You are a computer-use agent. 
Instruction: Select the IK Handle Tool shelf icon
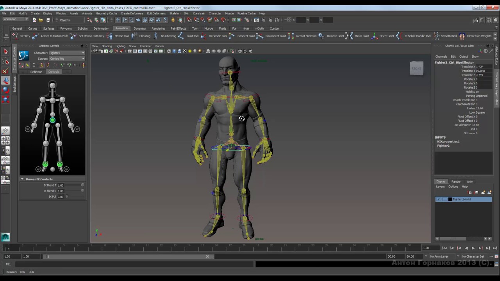pyautogui.click(x=204, y=36)
